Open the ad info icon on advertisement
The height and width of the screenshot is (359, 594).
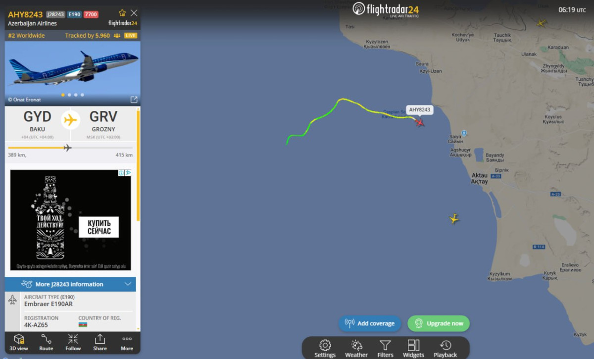pyautogui.click(x=121, y=173)
